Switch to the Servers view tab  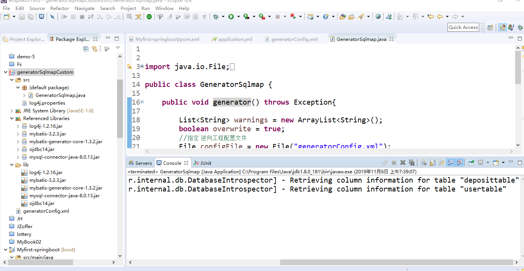click(x=140, y=163)
